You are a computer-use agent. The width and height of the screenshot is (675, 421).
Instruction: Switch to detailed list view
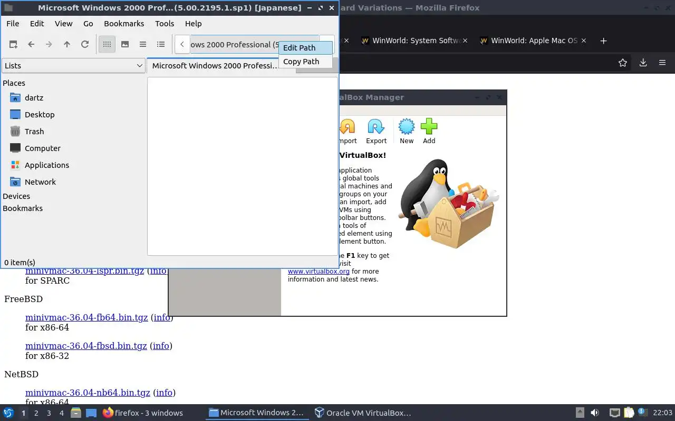point(161,45)
